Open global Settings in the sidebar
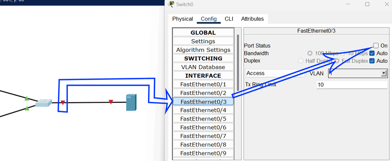 pyautogui.click(x=203, y=41)
